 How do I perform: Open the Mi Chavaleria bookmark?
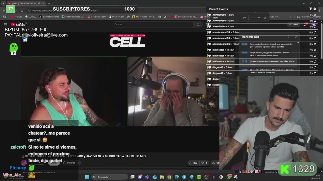pos(116,17)
